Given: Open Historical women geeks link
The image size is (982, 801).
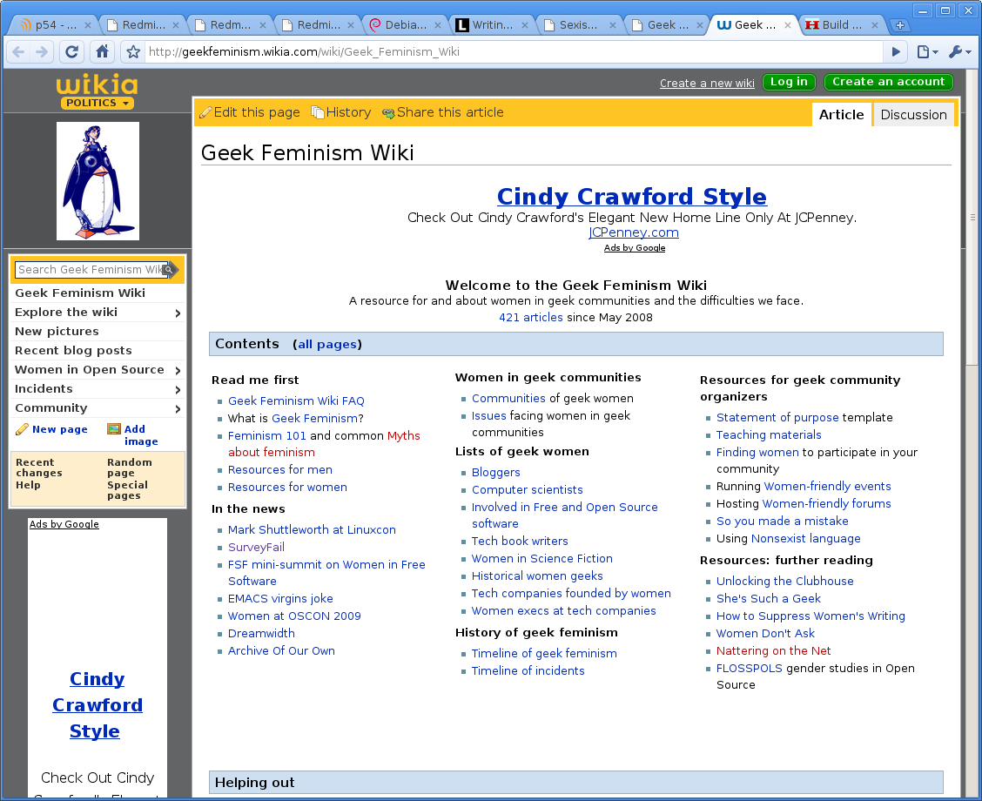Looking at the screenshot, I should pyautogui.click(x=537, y=576).
